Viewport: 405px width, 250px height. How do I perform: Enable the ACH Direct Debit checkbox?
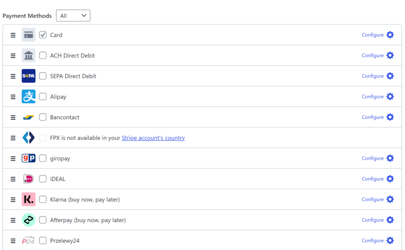pos(43,55)
